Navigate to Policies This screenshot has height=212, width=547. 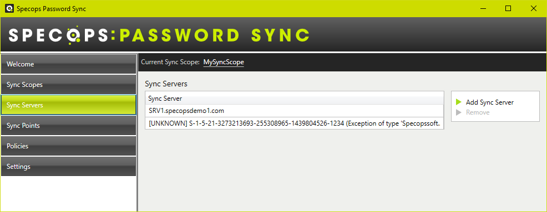click(68, 146)
